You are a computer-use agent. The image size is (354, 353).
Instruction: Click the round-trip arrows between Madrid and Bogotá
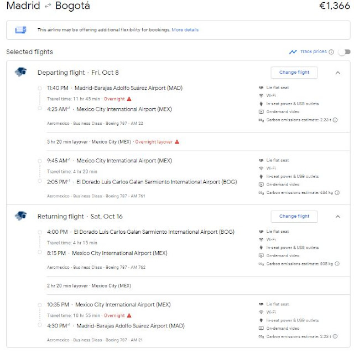coord(48,7)
